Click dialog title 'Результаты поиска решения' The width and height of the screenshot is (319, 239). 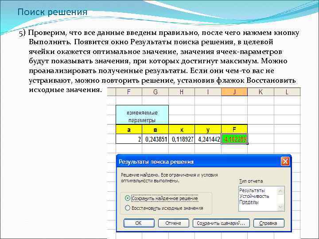pos(156,162)
